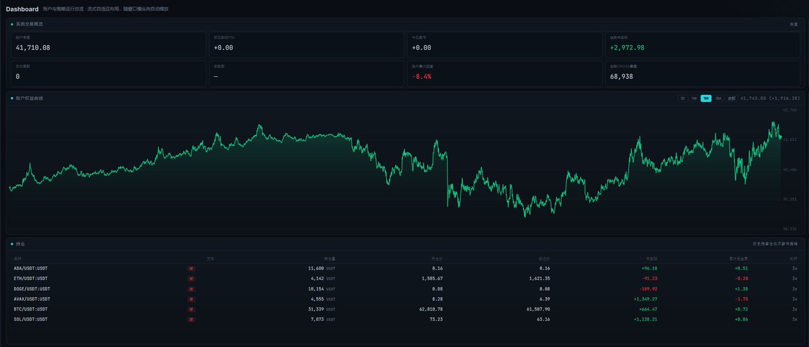Click DOGE unrealized PnL -189.92
Screen dimensions: 809x347
point(647,288)
